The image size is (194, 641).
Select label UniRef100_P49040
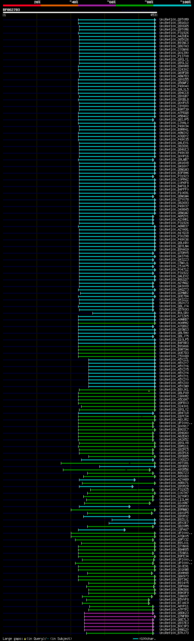[x=174, y=86]
